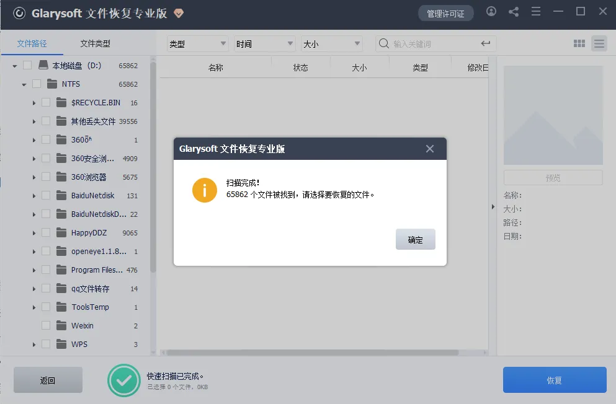Expand the openeye1.1.8 folder

click(33, 252)
